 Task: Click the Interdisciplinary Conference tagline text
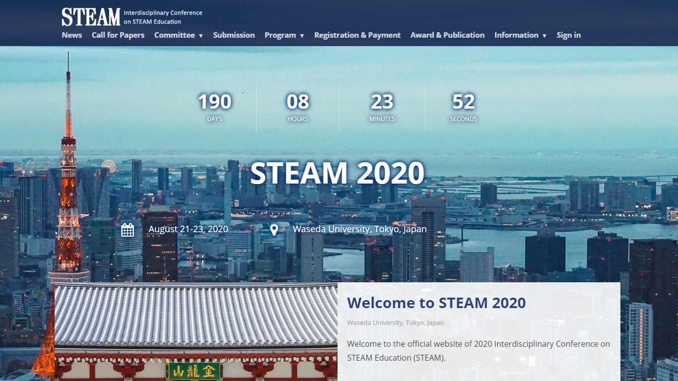click(x=163, y=17)
